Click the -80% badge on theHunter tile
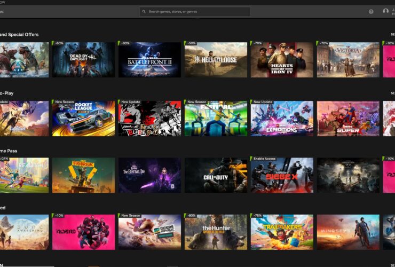 point(191,216)
